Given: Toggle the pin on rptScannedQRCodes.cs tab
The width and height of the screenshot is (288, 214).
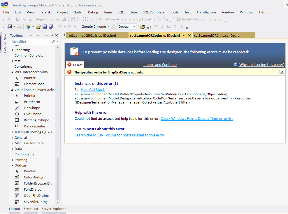Looking at the screenshot, I should [x=184, y=36].
